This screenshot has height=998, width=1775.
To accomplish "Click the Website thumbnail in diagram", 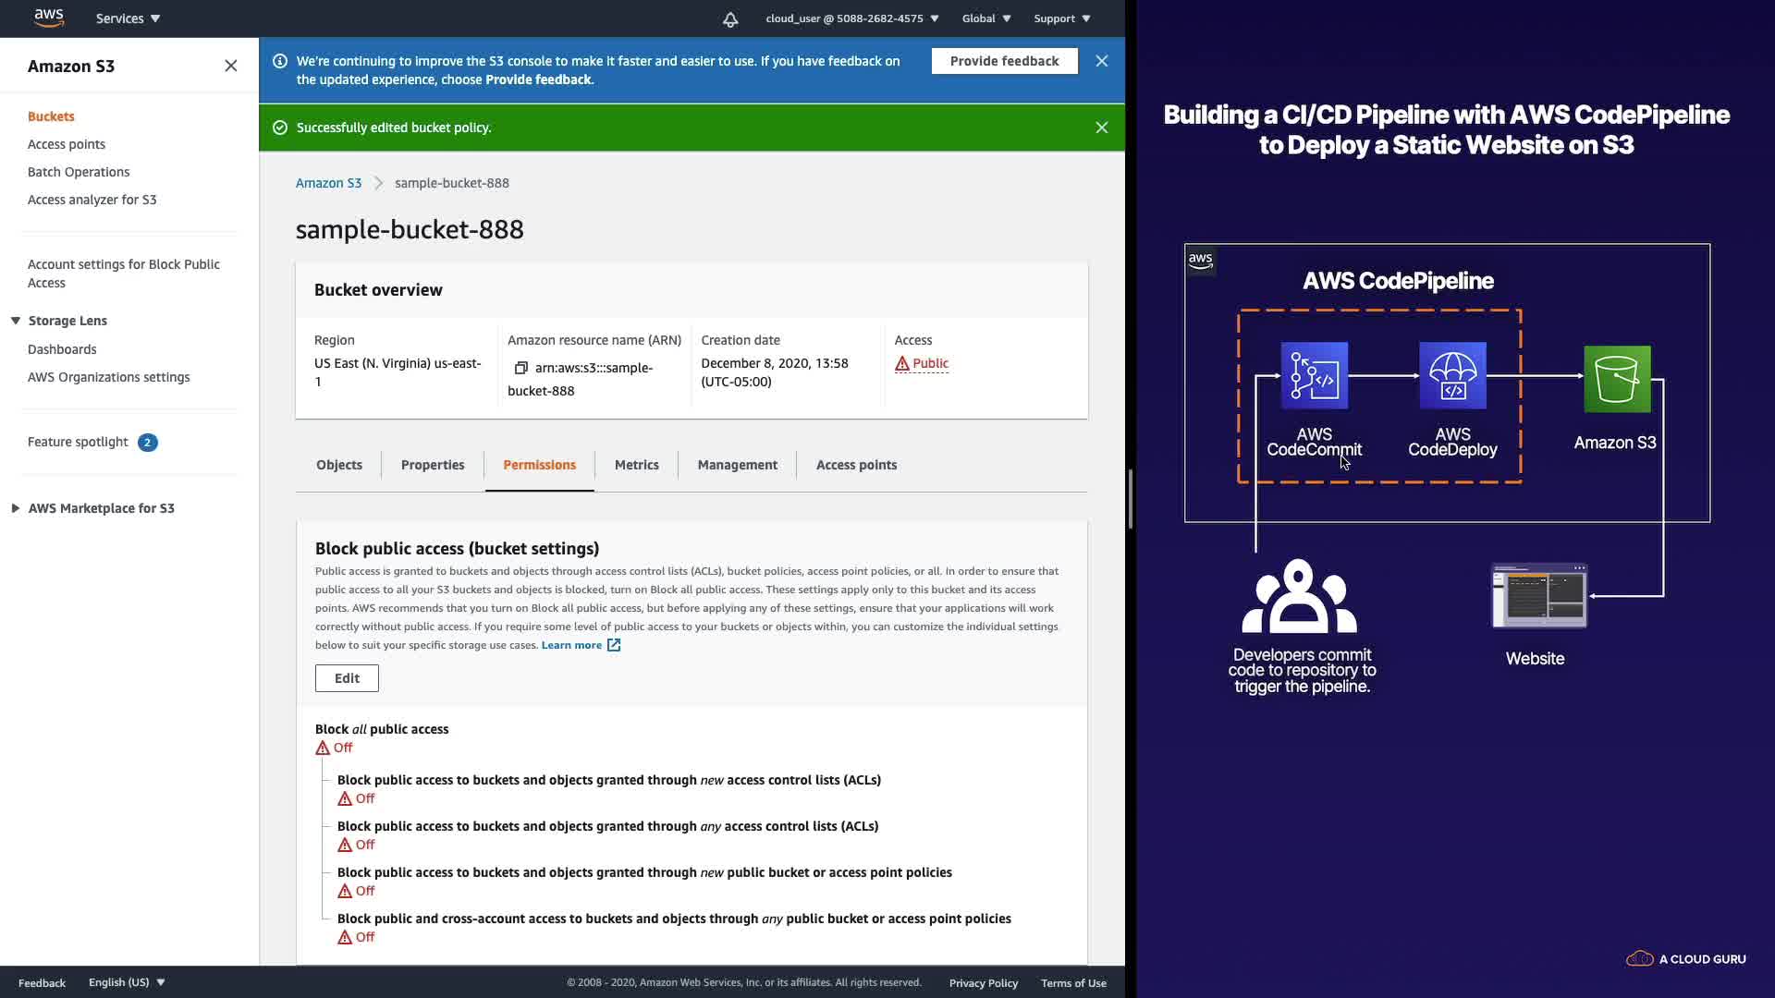I will [x=1539, y=597].
